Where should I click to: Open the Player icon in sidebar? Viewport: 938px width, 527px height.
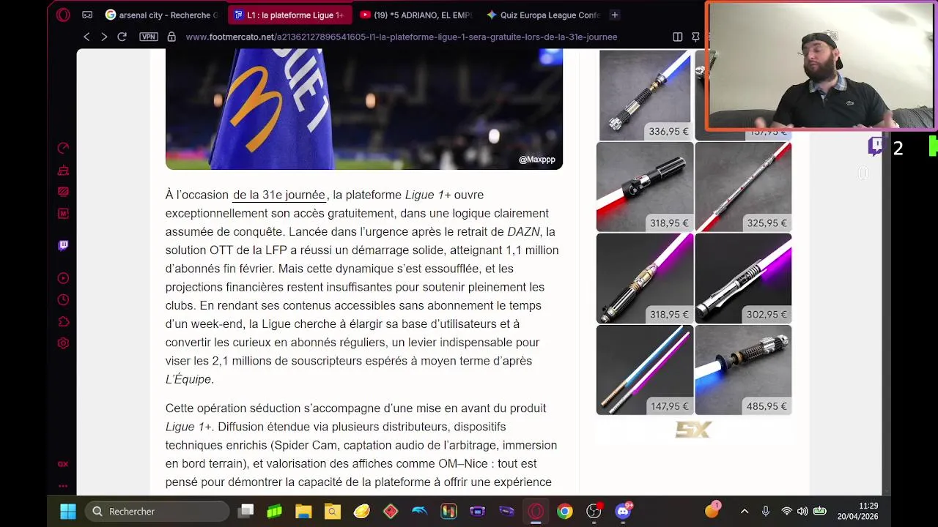point(63,278)
